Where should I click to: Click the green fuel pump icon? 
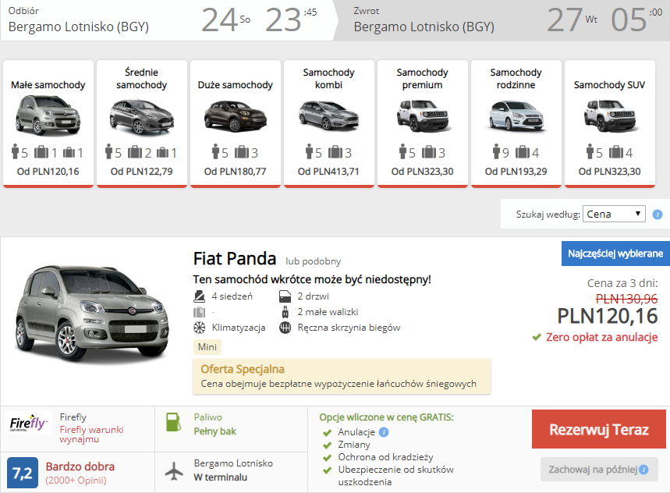[x=173, y=424]
